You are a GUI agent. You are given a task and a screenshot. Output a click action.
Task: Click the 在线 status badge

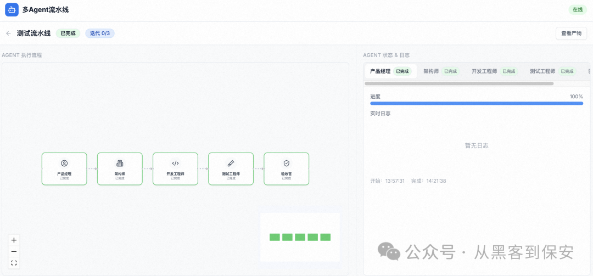click(578, 10)
